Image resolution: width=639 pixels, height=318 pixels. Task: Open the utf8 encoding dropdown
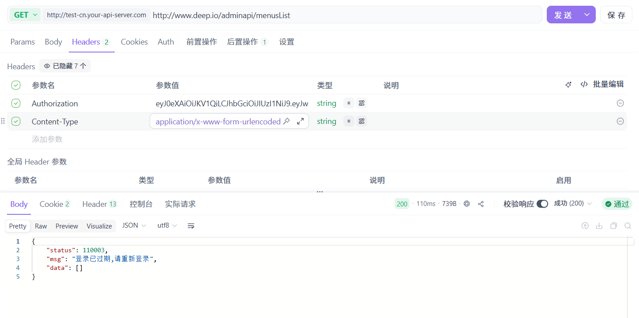[167, 225]
